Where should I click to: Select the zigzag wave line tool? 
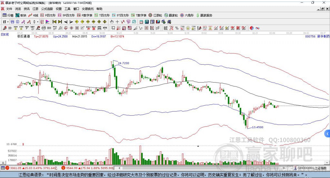coord(141,28)
